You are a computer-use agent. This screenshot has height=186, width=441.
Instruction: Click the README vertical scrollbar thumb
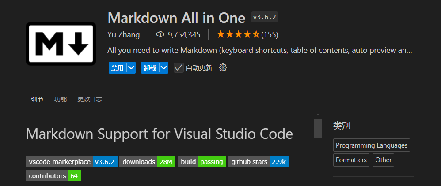pyautogui.click(x=318, y=128)
